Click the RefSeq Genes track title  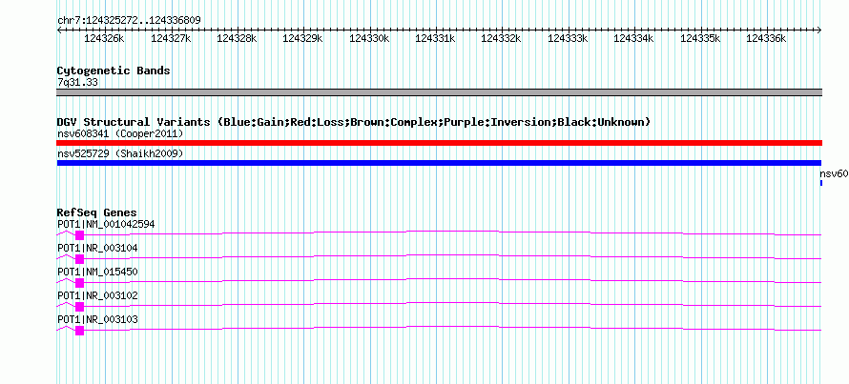pyautogui.click(x=97, y=212)
